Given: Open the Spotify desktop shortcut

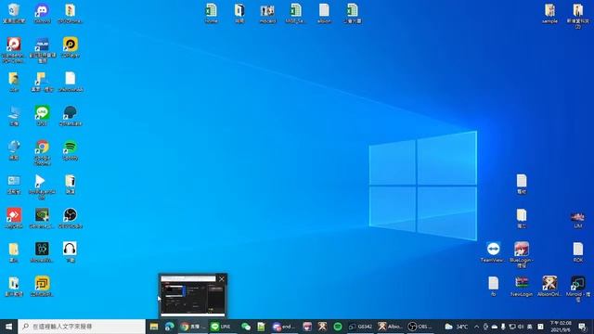Looking at the screenshot, I should [71, 150].
